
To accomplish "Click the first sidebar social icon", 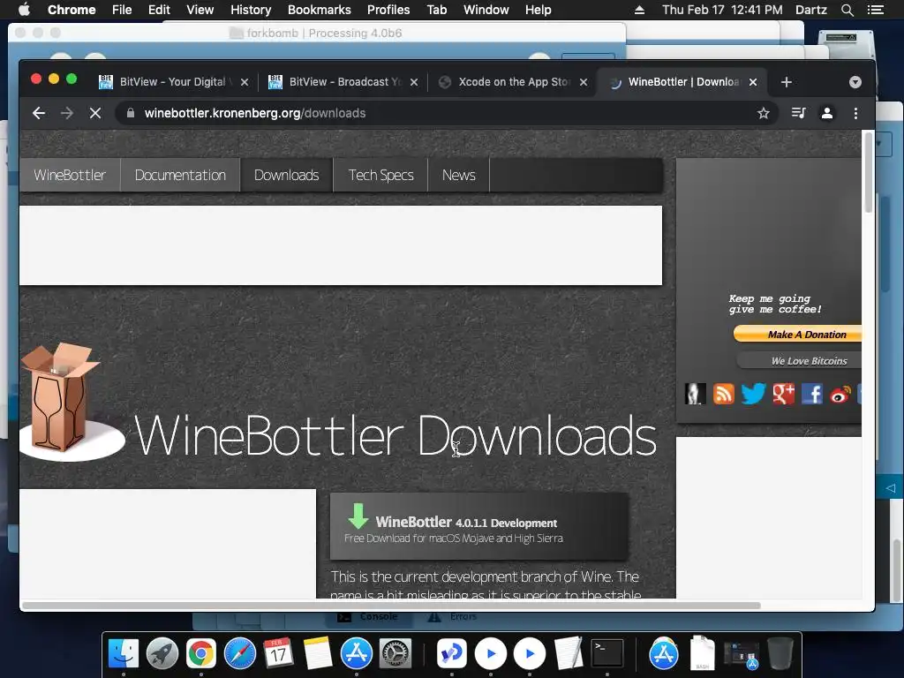I will pos(695,394).
